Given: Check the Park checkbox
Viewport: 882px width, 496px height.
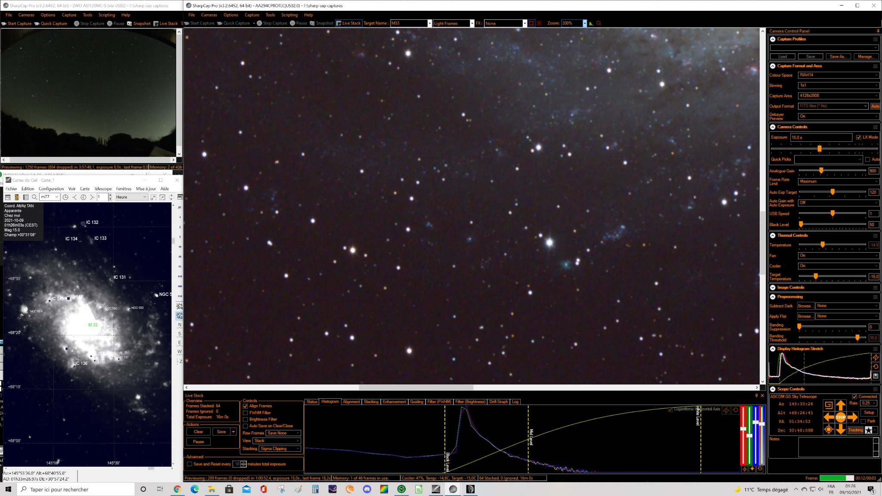Looking at the screenshot, I should (863, 422).
